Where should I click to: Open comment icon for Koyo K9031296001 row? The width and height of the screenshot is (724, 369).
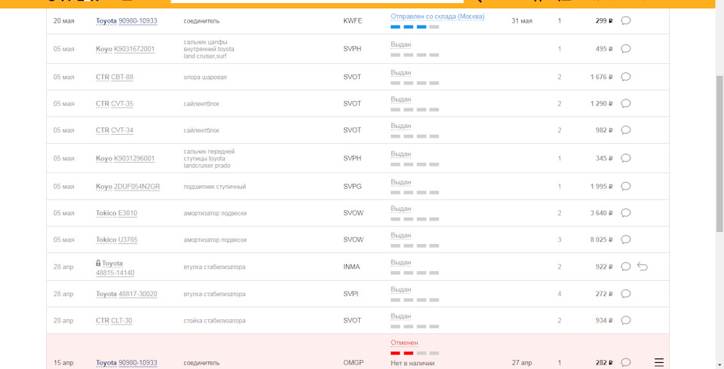[x=626, y=158]
